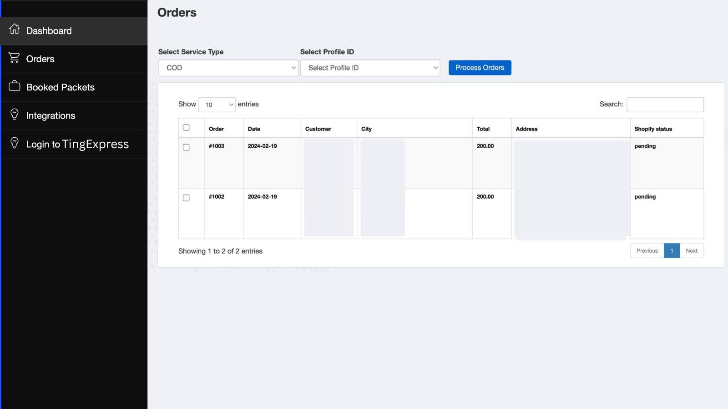Click the Next pagination link
Screen dimensions: 728x409
tap(691, 250)
